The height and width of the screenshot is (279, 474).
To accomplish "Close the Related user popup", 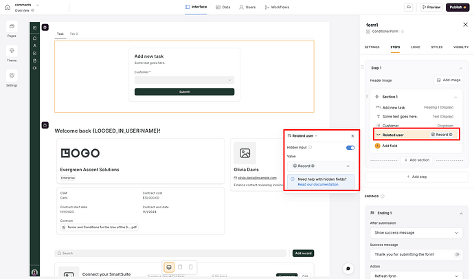I will (352, 136).
